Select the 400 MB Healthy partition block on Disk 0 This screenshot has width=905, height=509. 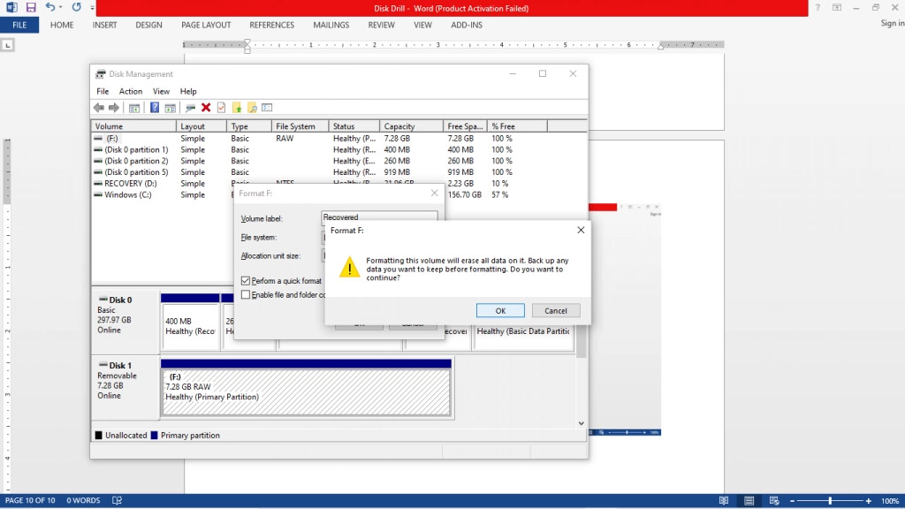coord(191,322)
